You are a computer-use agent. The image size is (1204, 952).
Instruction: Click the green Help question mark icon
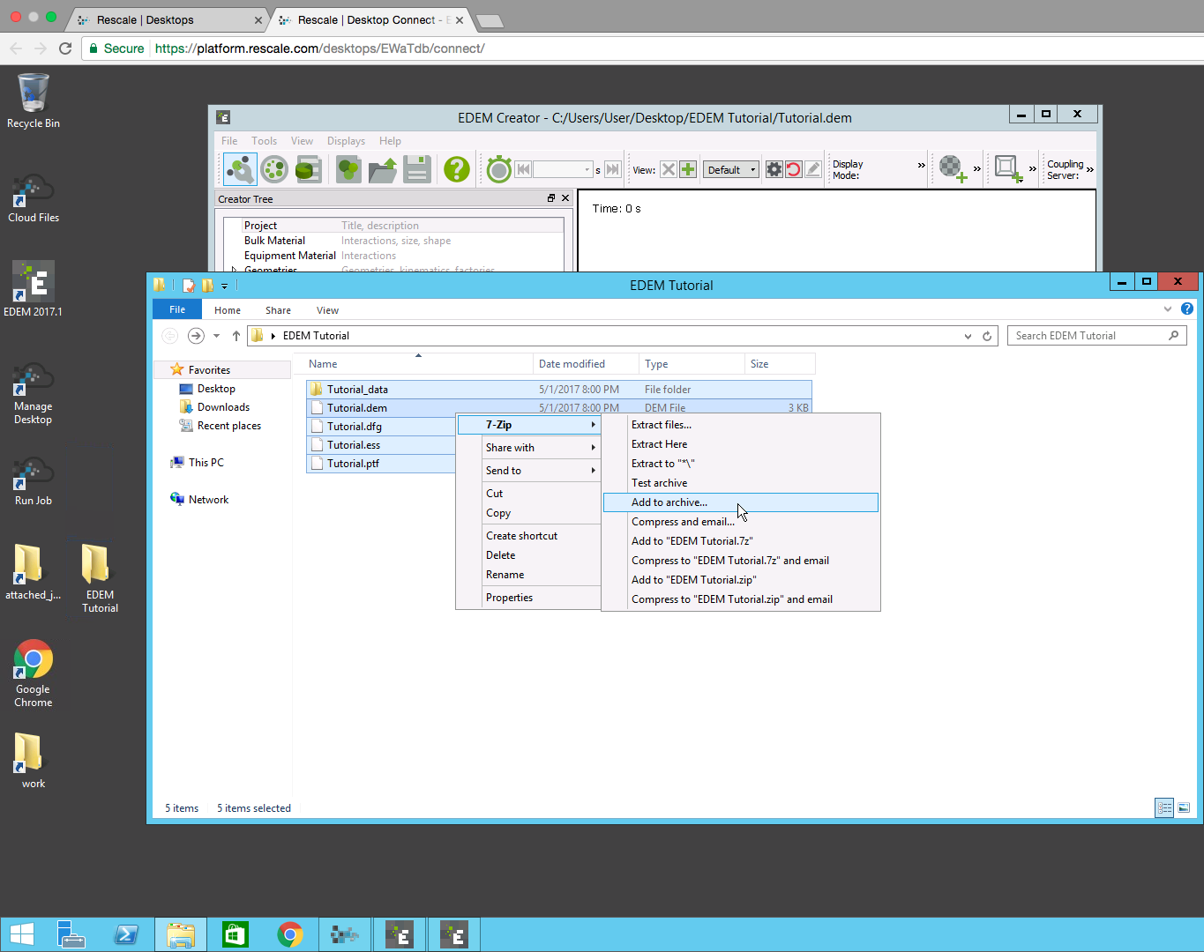pos(456,168)
